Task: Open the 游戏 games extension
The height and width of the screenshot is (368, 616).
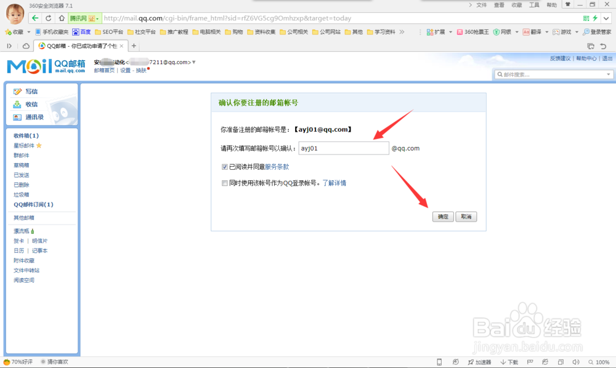Action: [556, 32]
